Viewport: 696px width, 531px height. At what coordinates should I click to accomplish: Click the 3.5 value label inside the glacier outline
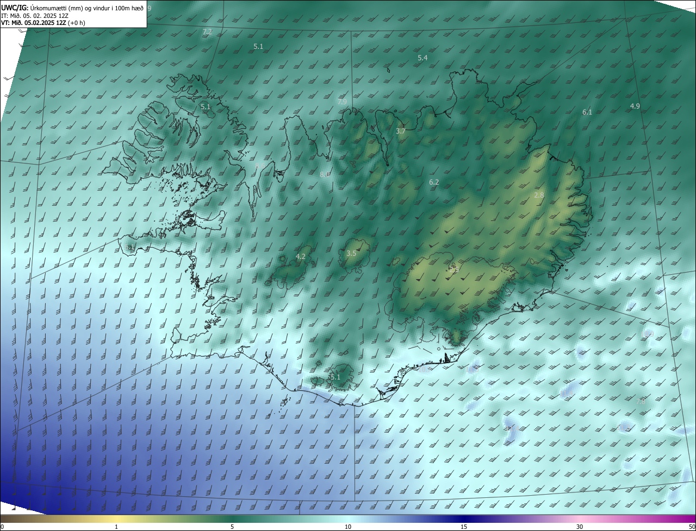351,253
